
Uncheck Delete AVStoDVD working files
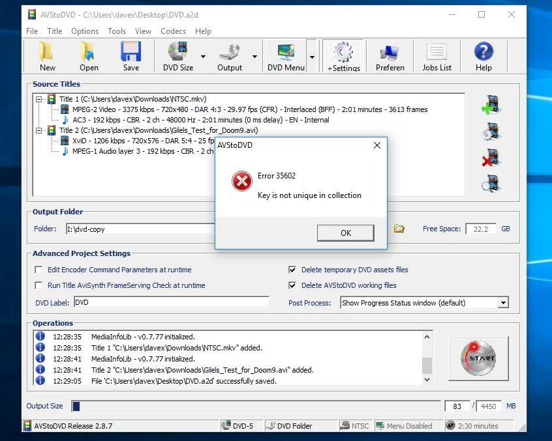click(x=292, y=285)
